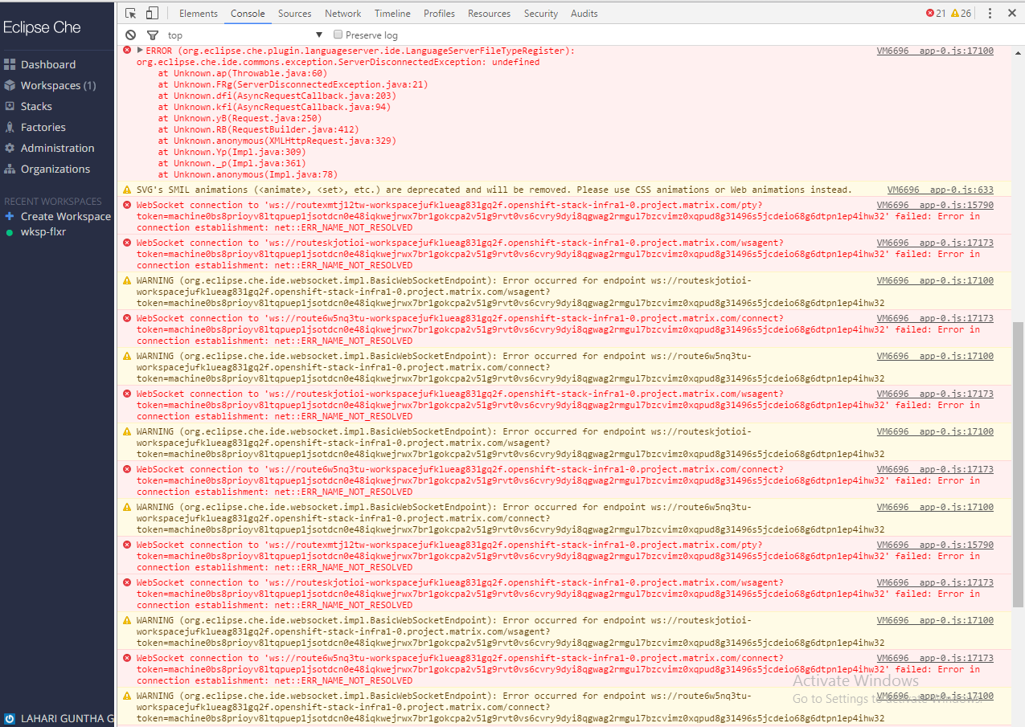The width and height of the screenshot is (1025, 727).
Task: Click the inspect element picker icon
Action: pyautogui.click(x=131, y=13)
